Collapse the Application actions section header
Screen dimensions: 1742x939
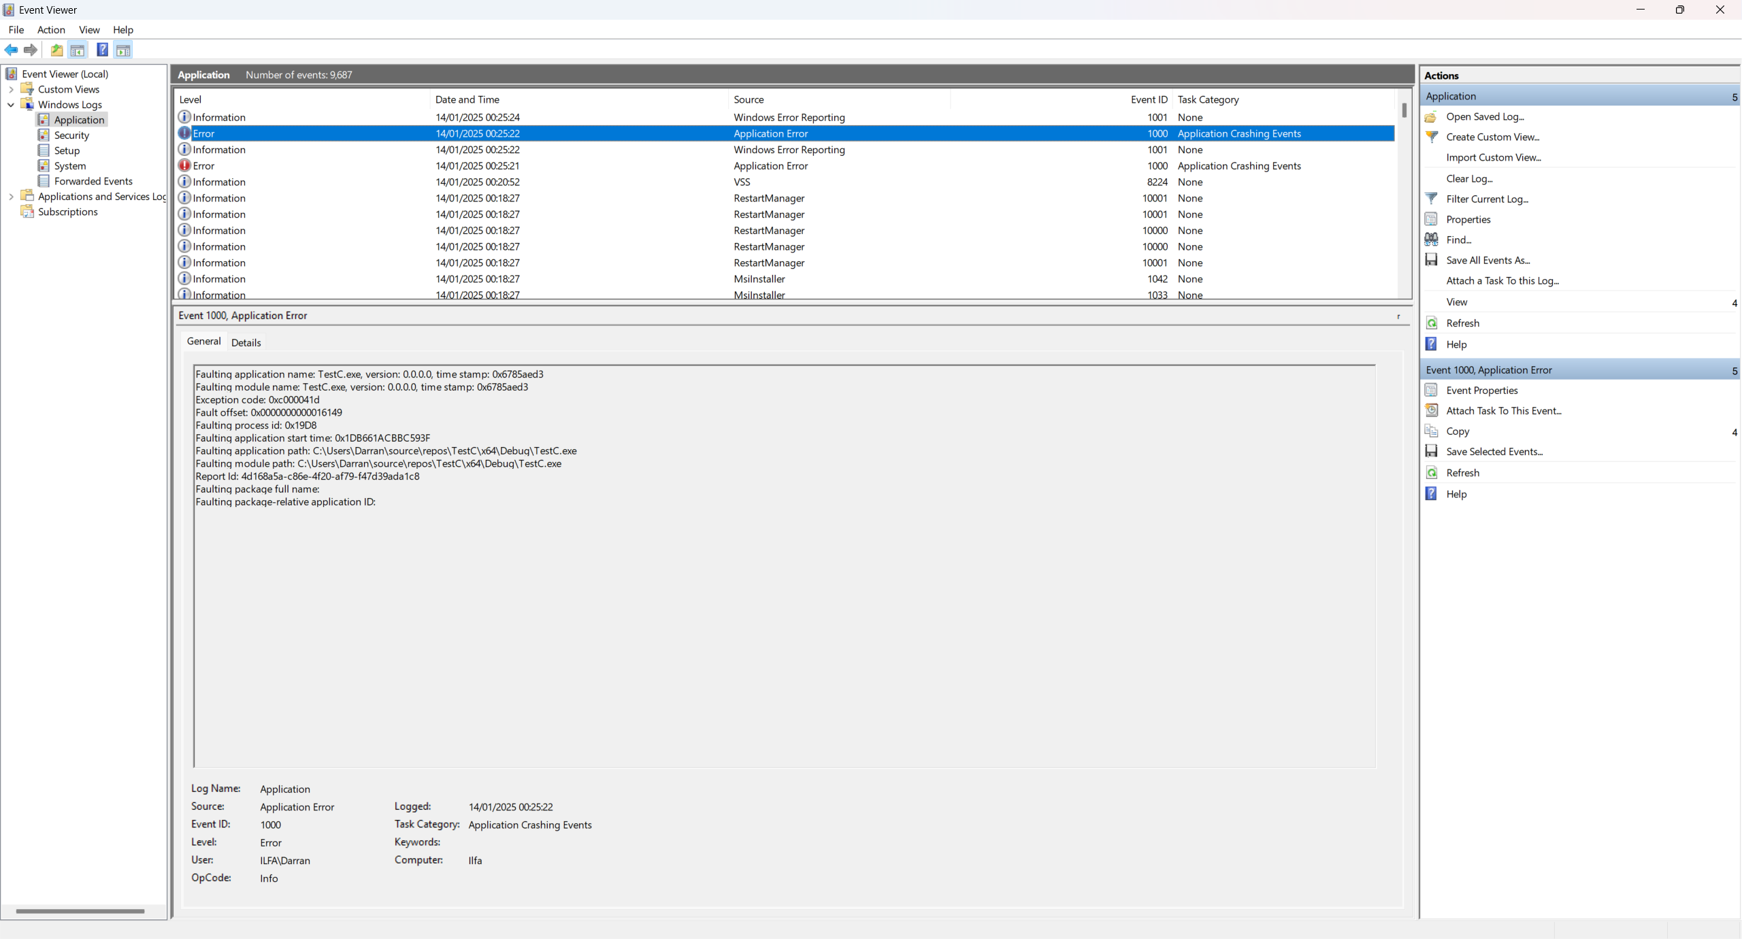click(1734, 97)
